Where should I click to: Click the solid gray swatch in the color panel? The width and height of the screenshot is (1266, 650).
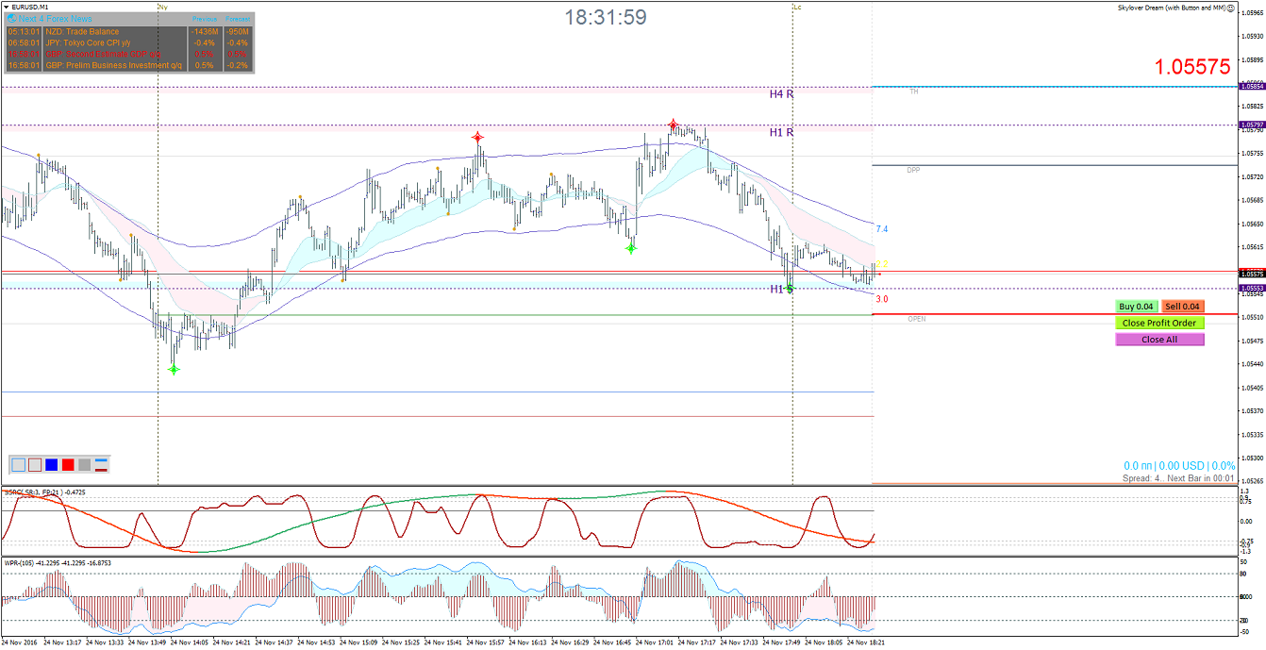85,464
